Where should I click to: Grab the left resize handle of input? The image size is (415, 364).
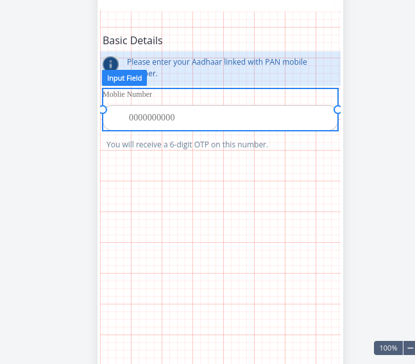click(x=103, y=110)
